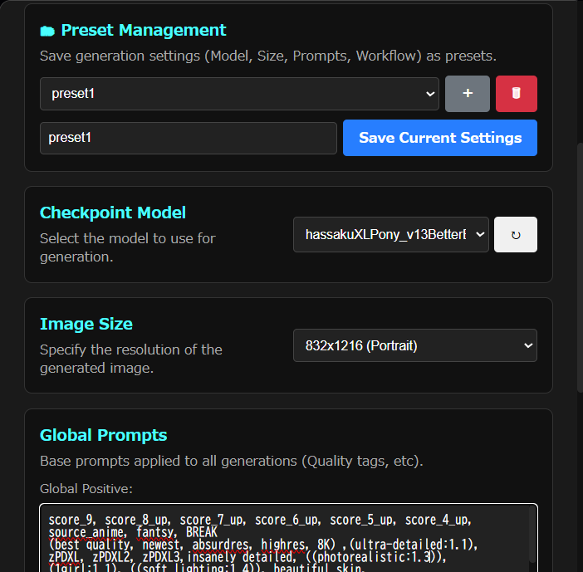Focus the preset name input field

tap(189, 138)
